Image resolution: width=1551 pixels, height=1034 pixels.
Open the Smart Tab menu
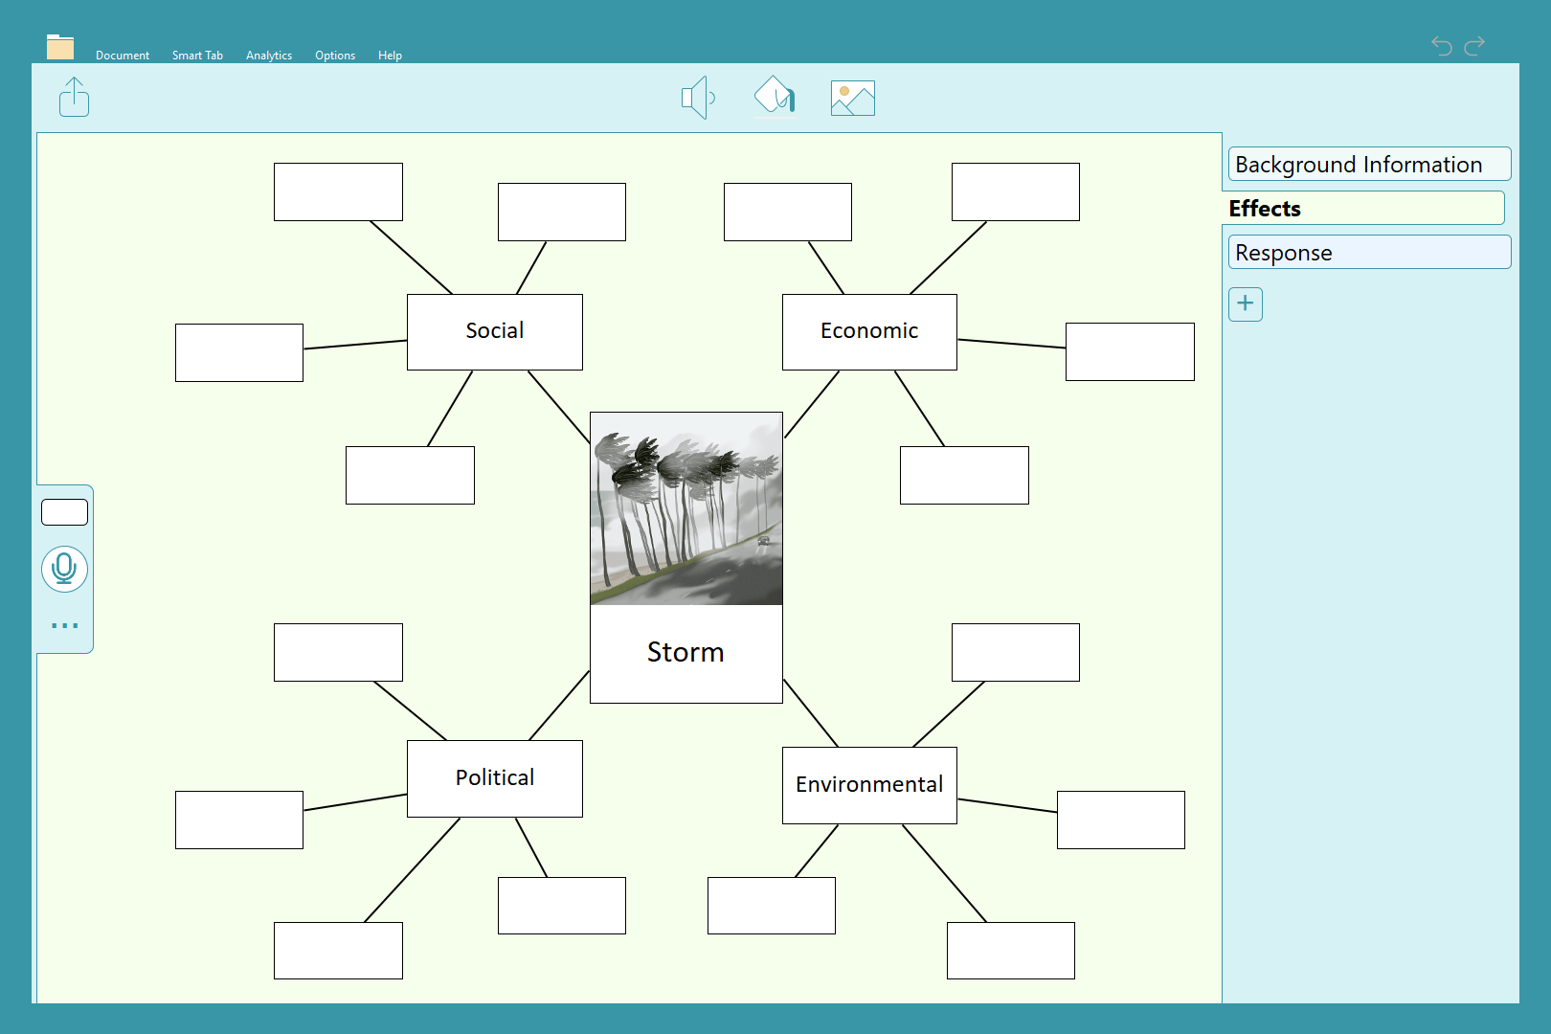[x=197, y=56]
